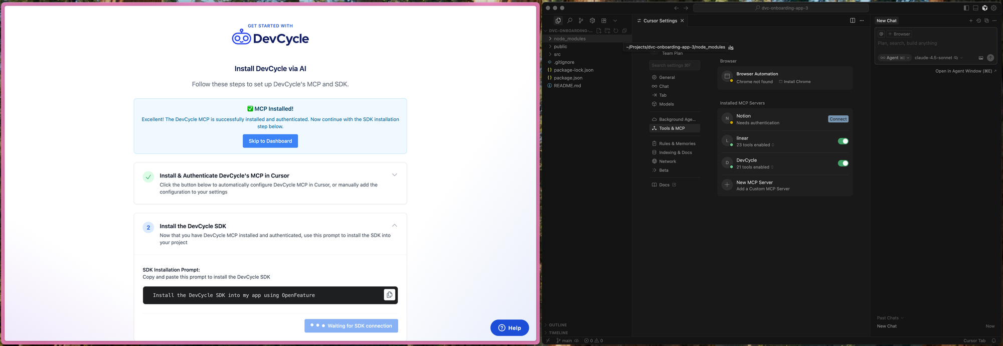Image resolution: width=1003 pixels, height=346 pixels.
Task: Toggle the bottom panel layout icon
Action: pos(975,8)
